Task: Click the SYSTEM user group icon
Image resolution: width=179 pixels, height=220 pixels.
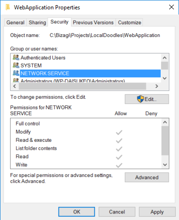Action: 16,65
